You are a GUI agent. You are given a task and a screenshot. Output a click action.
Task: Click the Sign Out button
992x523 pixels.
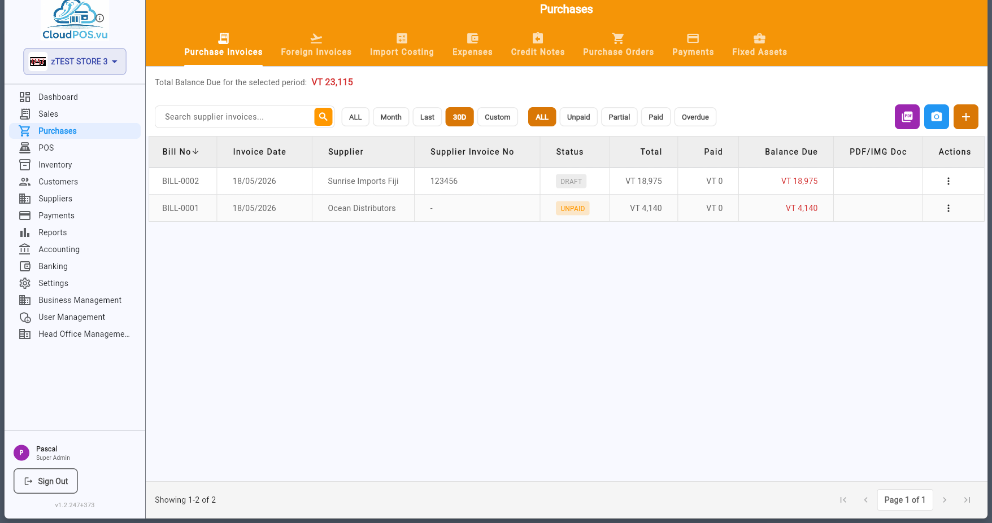pos(46,481)
